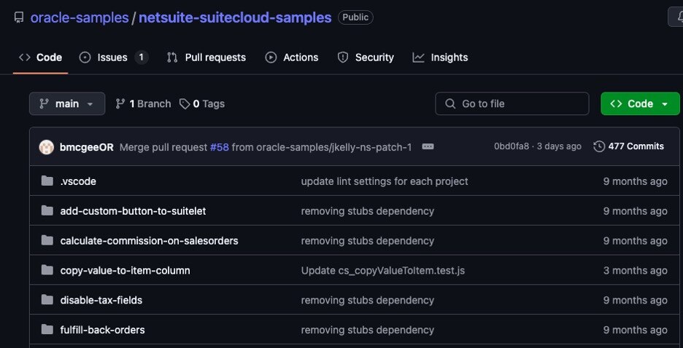Click the history clock icon by Commits

[599, 146]
